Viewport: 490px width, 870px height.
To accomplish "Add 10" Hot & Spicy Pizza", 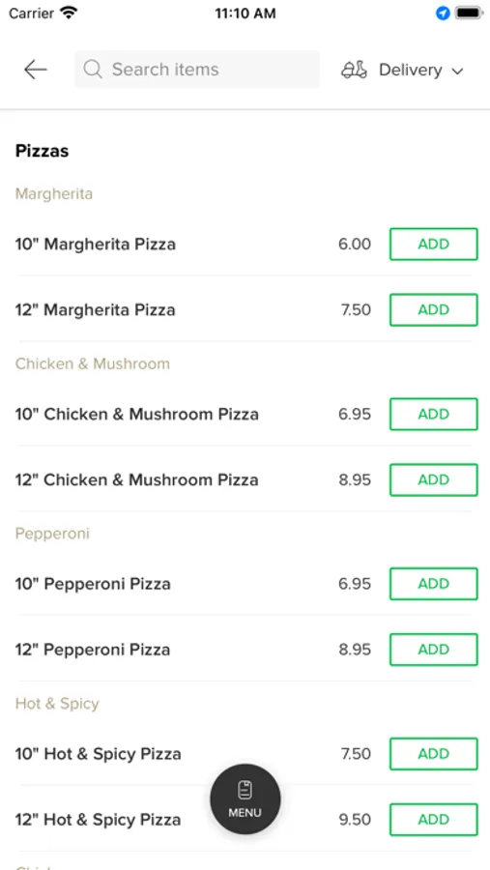I will (x=433, y=753).
